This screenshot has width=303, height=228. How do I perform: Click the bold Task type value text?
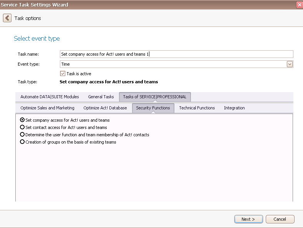(109, 82)
